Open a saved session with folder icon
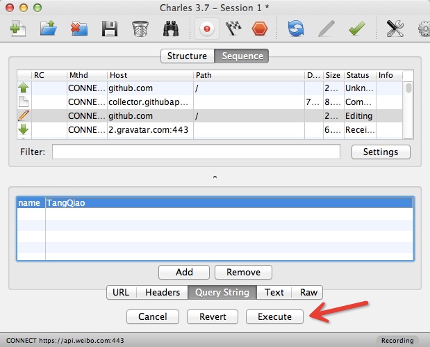Image resolution: width=430 pixels, height=347 pixels. click(47, 29)
